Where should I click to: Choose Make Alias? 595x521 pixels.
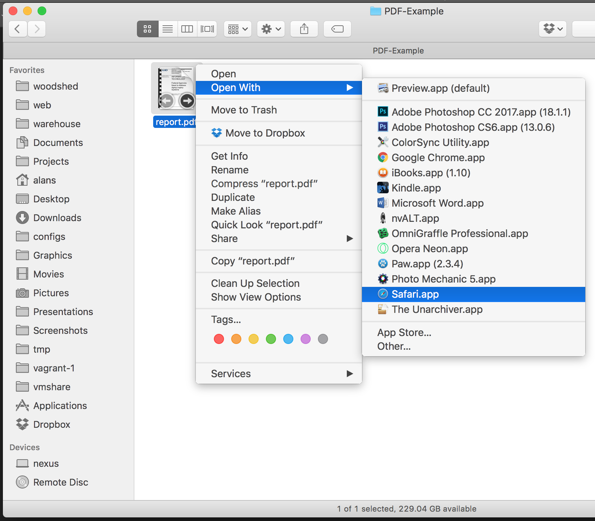click(x=279, y=211)
